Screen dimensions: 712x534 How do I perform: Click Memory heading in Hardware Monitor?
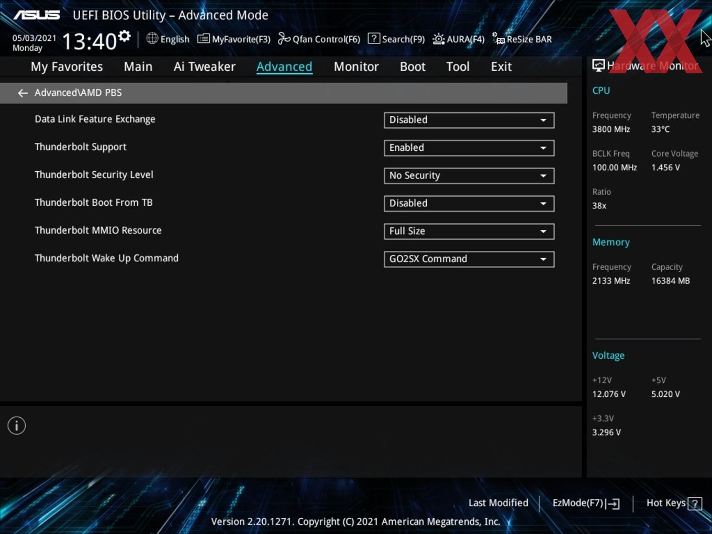pyautogui.click(x=611, y=242)
